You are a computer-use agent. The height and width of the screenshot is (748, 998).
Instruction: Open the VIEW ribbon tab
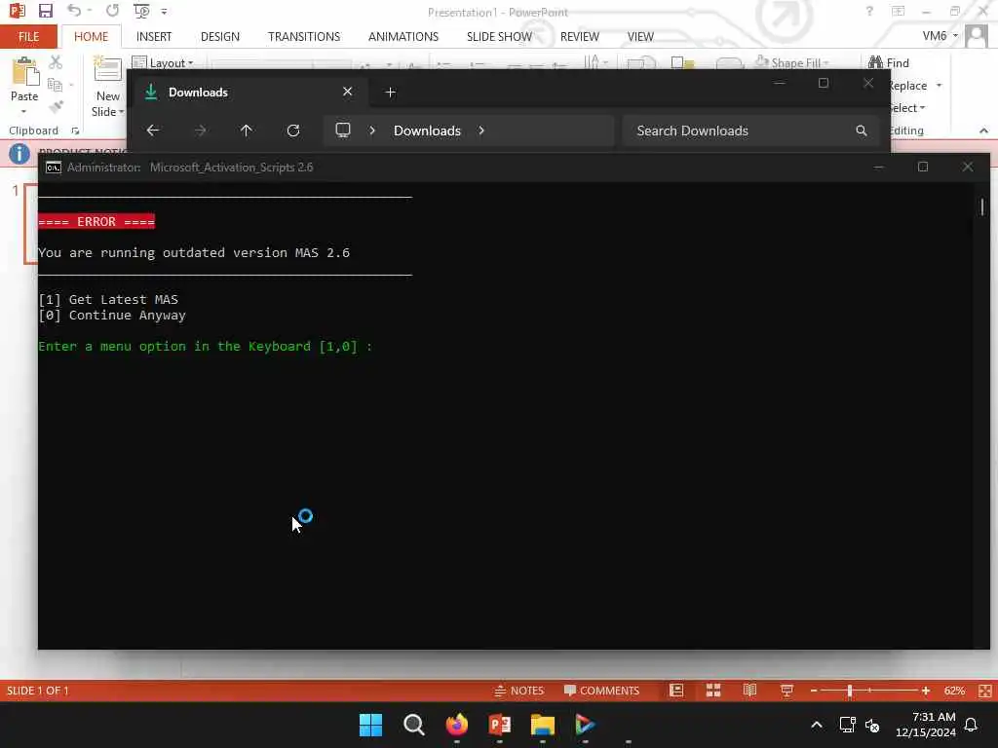coord(640,37)
